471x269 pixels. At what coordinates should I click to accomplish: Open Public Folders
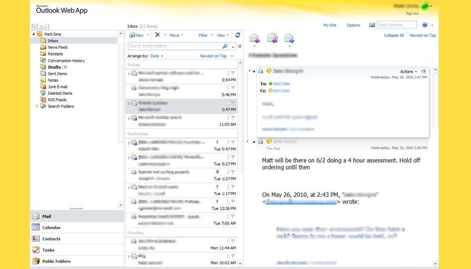(x=77, y=261)
